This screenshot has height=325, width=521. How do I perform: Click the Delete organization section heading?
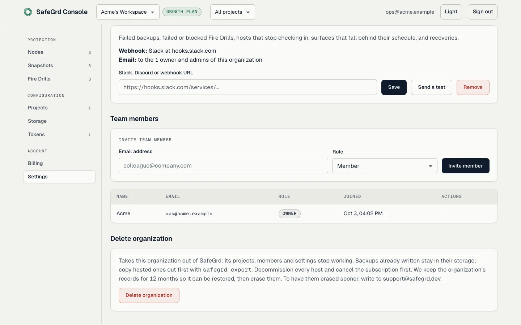(141, 239)
